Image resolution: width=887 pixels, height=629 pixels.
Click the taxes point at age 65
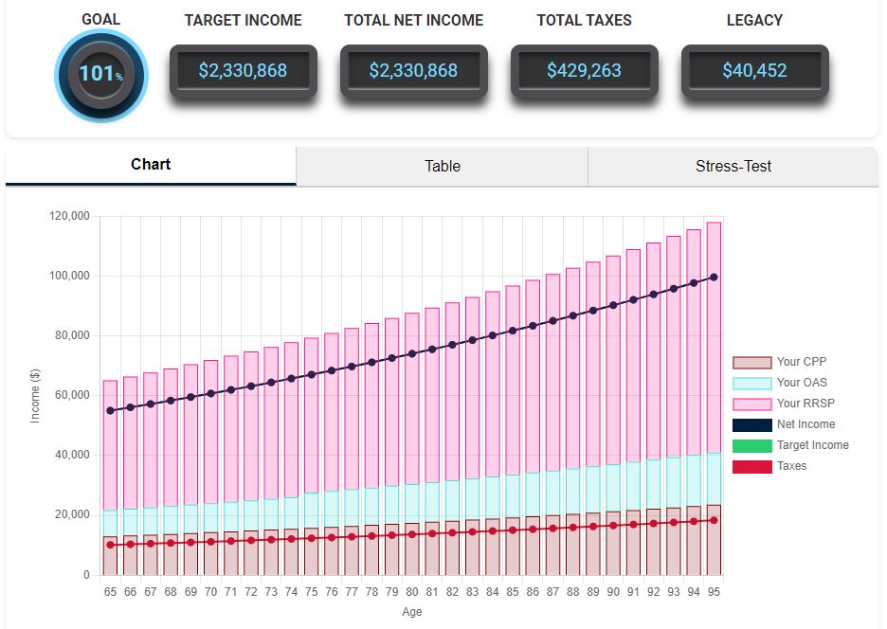[111, 545]
